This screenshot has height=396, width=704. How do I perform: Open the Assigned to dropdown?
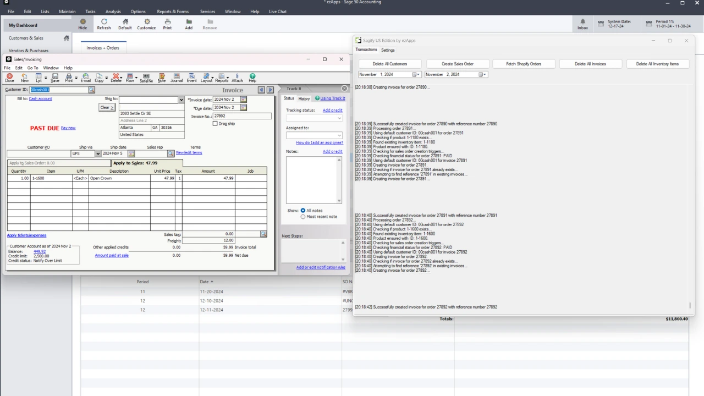coord(339,135)
